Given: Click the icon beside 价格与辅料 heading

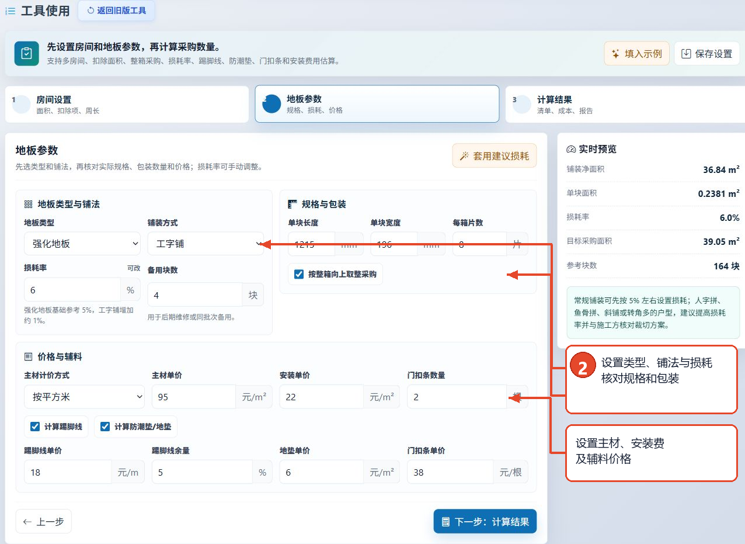Looking at the screenshot, I should click(28, 356).
